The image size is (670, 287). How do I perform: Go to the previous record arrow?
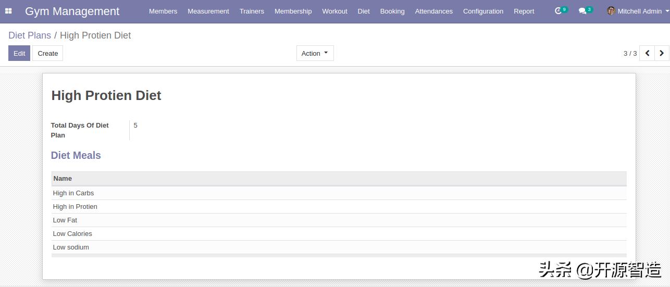(x=647, y=53)
